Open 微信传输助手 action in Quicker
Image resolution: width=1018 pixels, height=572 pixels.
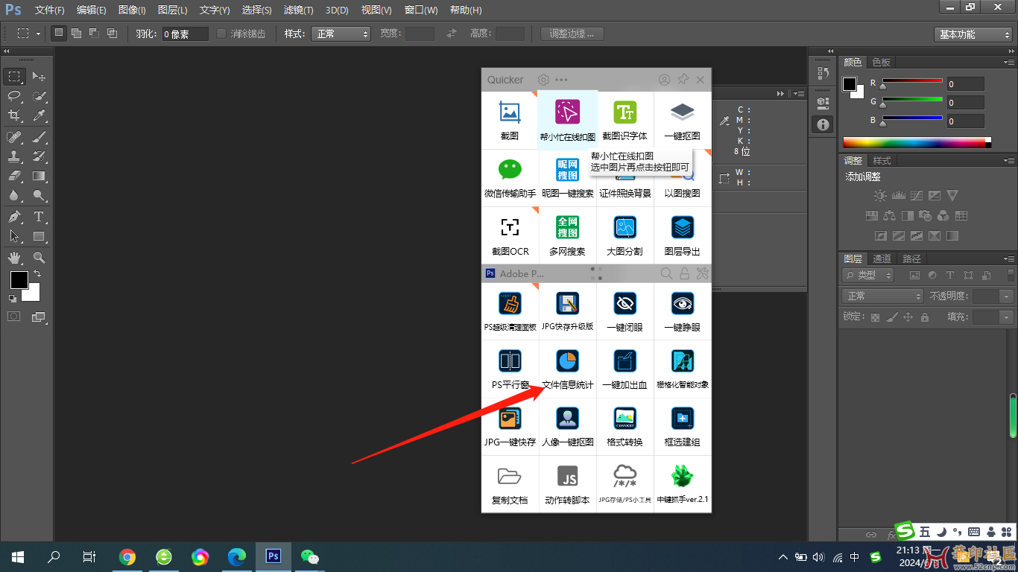point(510,178)
